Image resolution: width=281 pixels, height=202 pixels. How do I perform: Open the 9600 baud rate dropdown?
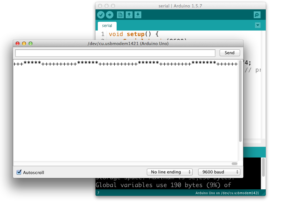(219, 172)
